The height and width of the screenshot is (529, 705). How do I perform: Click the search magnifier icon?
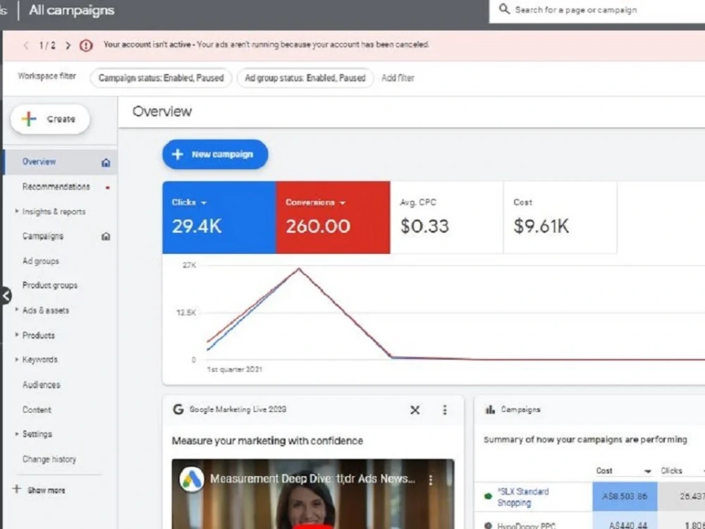coord(504,9)
